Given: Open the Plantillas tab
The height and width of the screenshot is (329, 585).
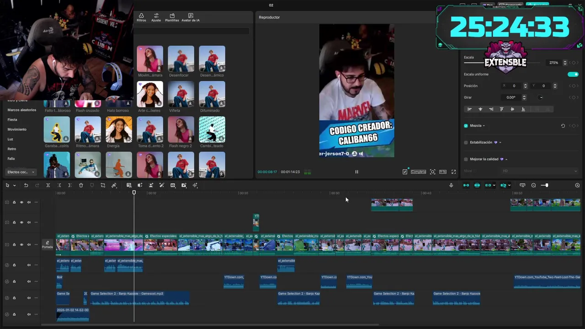Looking at the screenshot, I should [172, 17].
